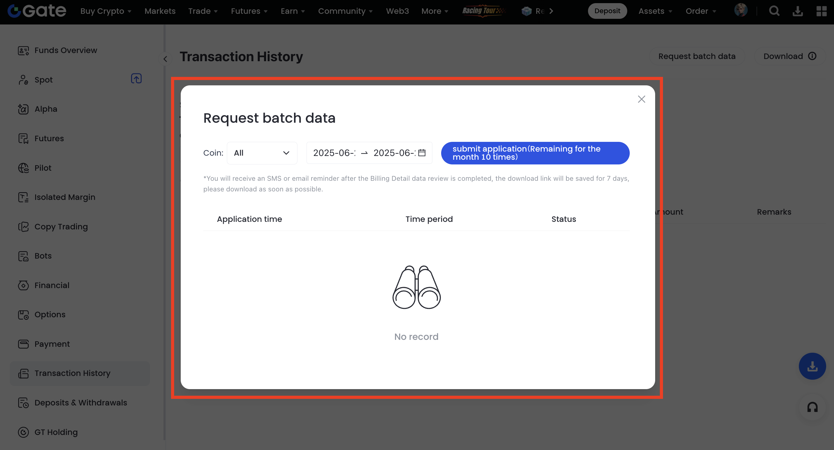Click the user profile avatar
The height and width of the screenshot is (450, 834).
741,10
